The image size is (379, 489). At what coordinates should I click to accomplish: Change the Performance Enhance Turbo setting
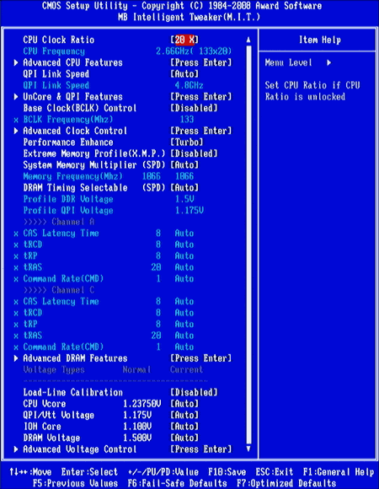tap(187, 142)
